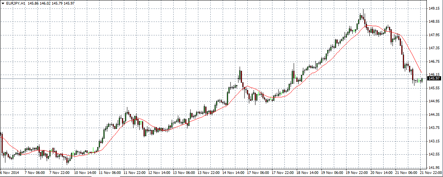Viewport: 443px width, 177px height.
Task: Click the 13 Nov 22:00 time label
Action: coord(208,172)
